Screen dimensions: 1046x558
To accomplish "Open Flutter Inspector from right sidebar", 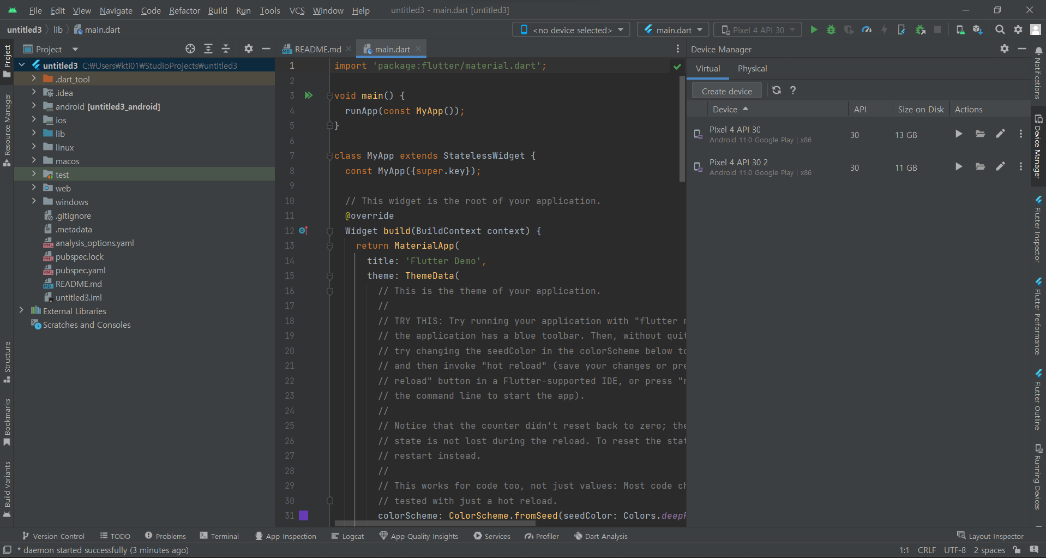I will coord(1038,229).
